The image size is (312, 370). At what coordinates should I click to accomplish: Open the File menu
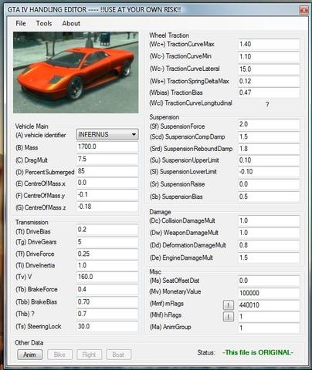point(21,23)
